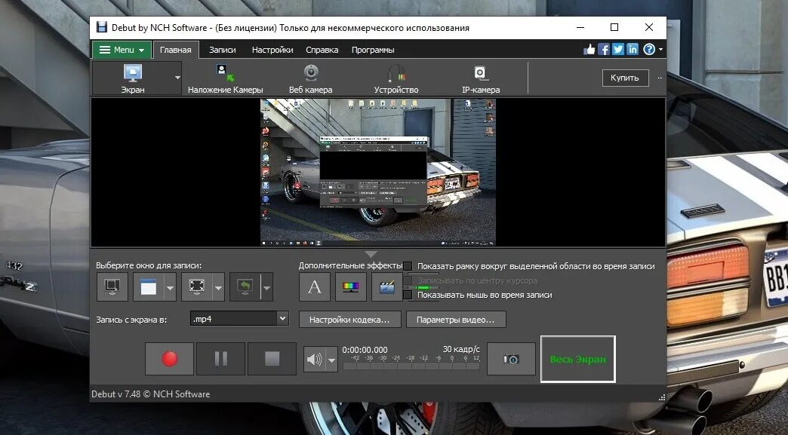Viewport: 788px width, 435px height.
Task: Click the previous selection green arrow icon
Action: 245,287
